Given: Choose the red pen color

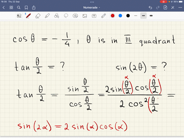Looking at the screenshot, I should (113, 16).
